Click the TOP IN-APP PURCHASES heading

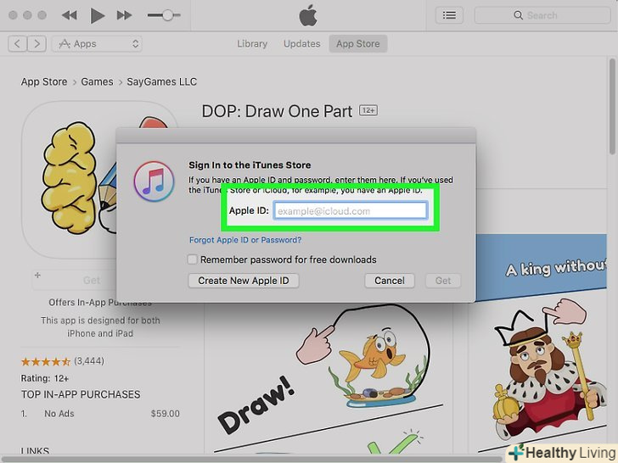point(81,394)
